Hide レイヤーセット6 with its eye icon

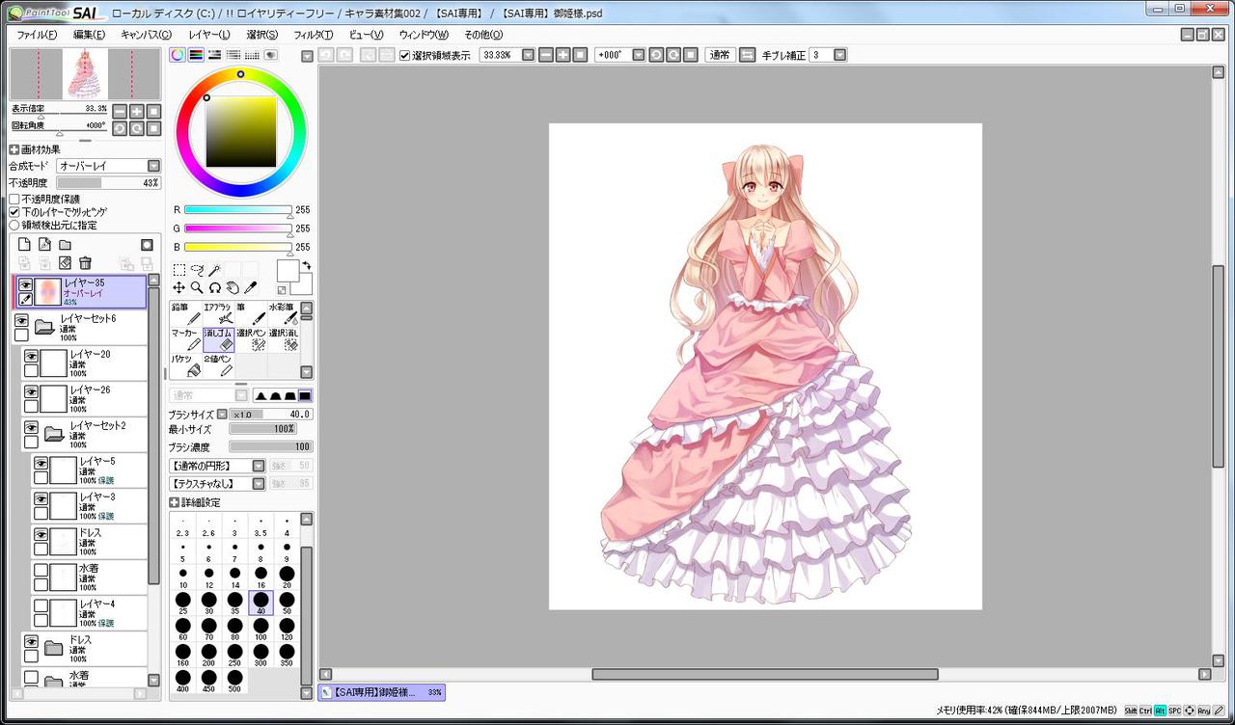(21, 319)
